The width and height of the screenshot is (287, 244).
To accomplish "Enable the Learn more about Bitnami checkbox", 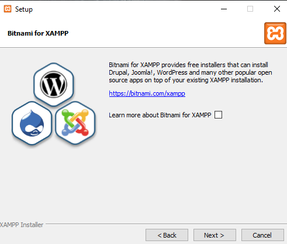I will [218, 115].
